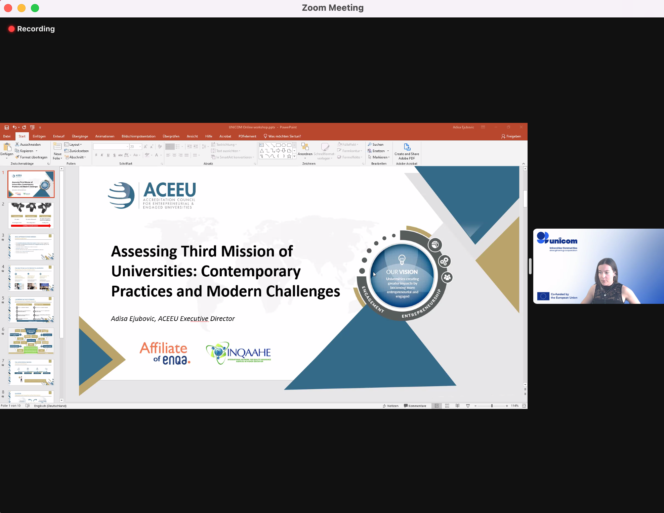Select the star shape in shapes gallery
The width and height of the screenshot is (664, 513).
point(289,156)
